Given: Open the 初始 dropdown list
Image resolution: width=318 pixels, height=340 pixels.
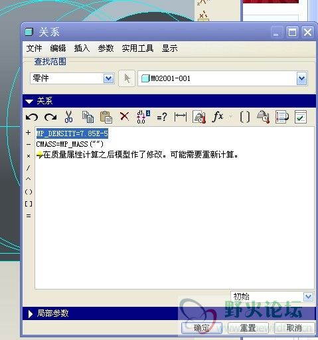Looking at the screenshot, I should click(x=308, y=297).
